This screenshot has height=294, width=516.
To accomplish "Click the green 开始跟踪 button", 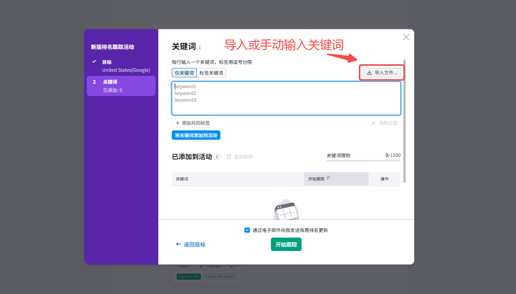I will [286, 244].
